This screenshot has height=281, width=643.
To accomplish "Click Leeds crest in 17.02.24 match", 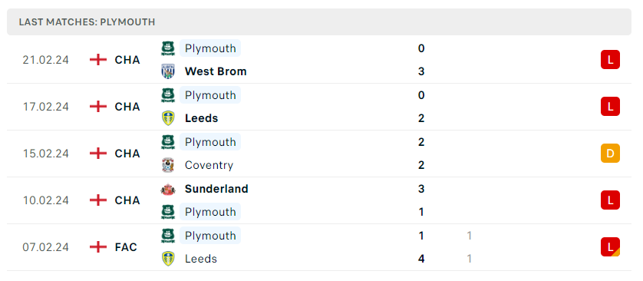I will (168, 118).
